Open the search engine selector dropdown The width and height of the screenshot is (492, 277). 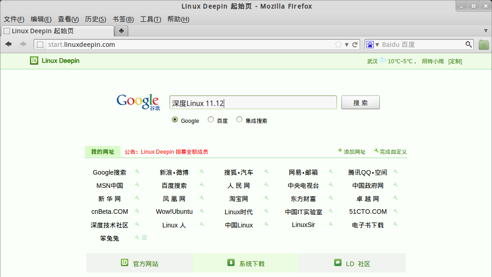372,45
